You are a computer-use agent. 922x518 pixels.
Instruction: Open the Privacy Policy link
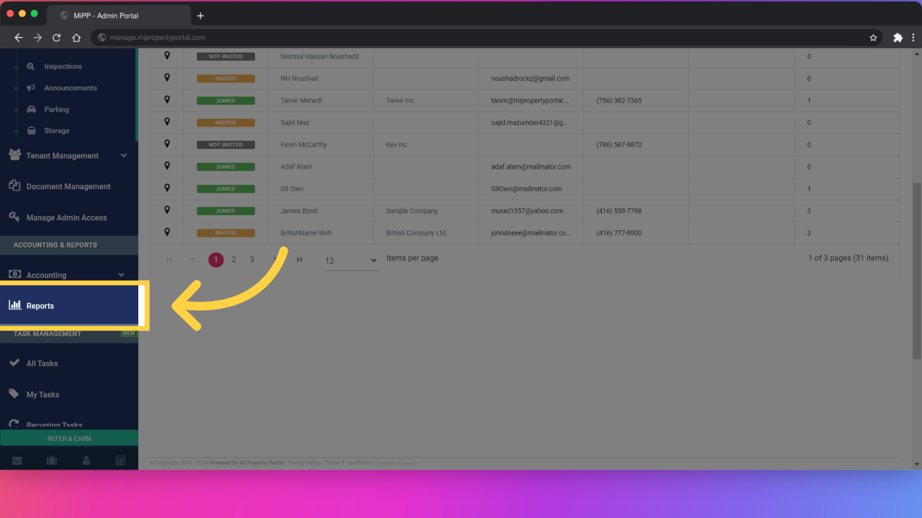(304, 463)
